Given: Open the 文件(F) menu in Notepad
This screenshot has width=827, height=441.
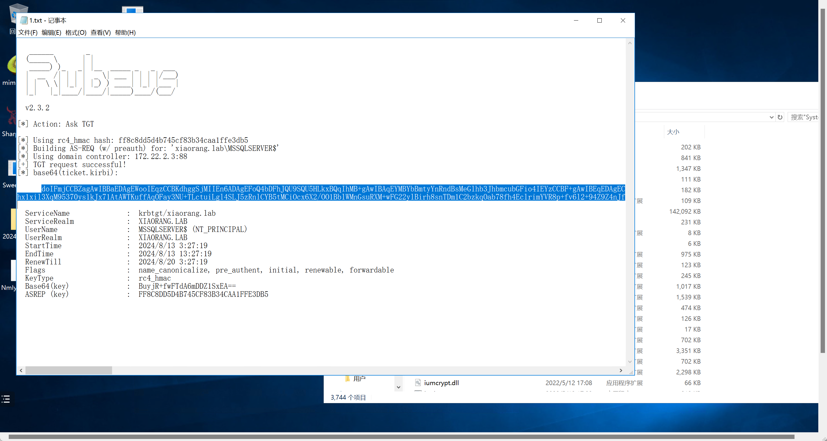Looking at the screenshot, I should (28, 32).
